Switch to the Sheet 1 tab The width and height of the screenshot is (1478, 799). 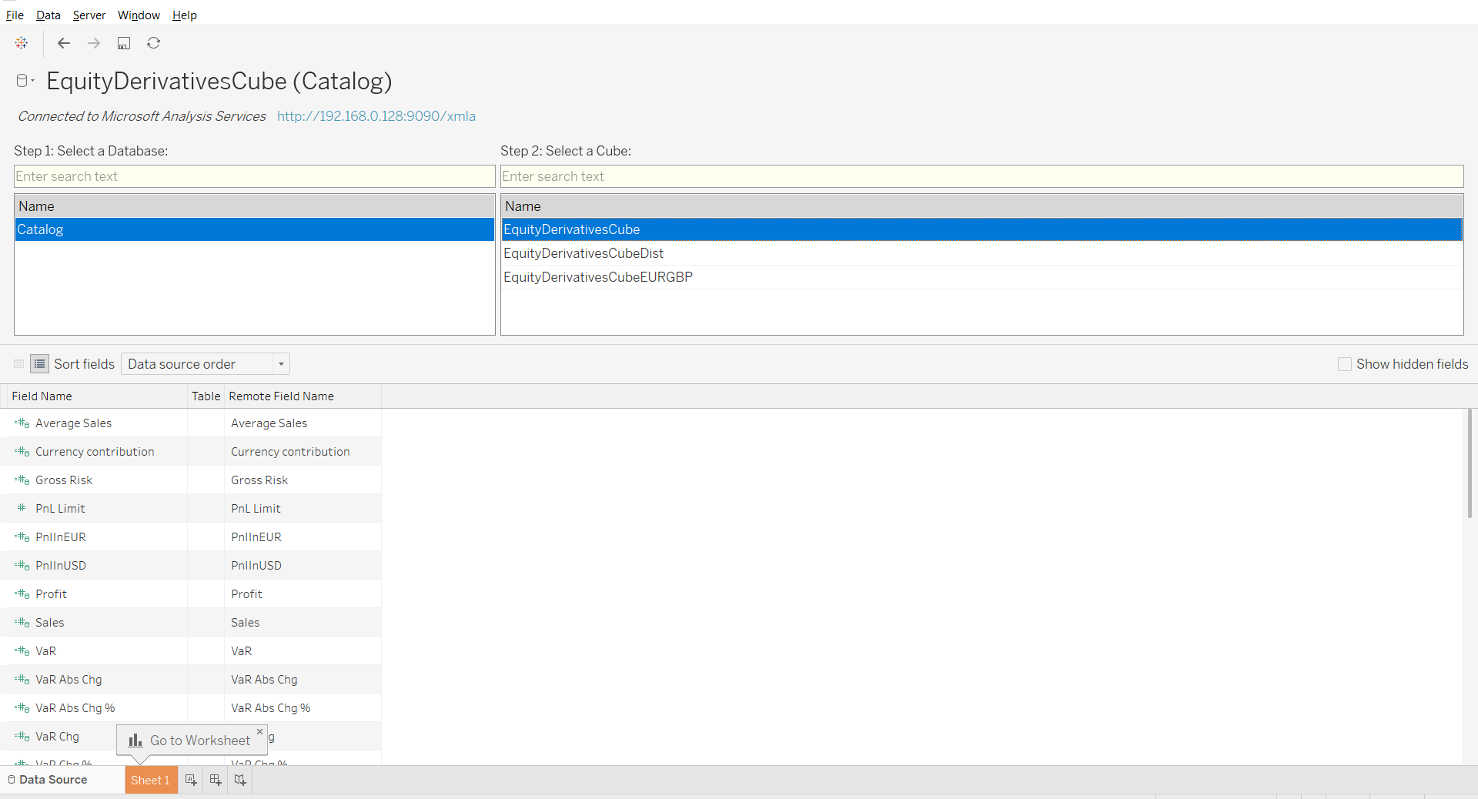click(x=150, y=780)
